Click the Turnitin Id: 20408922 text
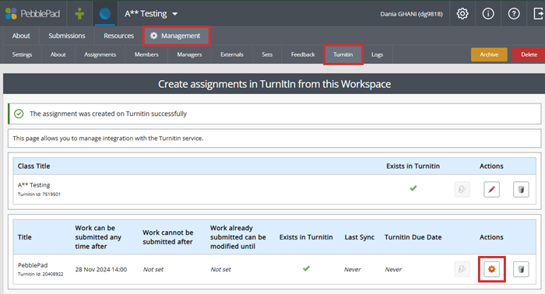Screen dimensions: 545x294 point(40,275)
